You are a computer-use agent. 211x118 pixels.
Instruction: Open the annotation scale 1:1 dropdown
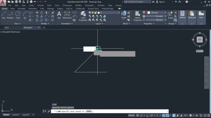[186, 115]
